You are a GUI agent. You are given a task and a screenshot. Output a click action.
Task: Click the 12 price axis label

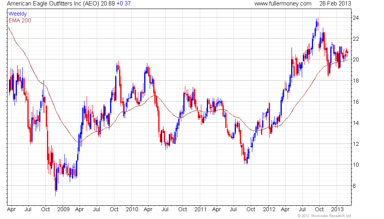point(356,144)
